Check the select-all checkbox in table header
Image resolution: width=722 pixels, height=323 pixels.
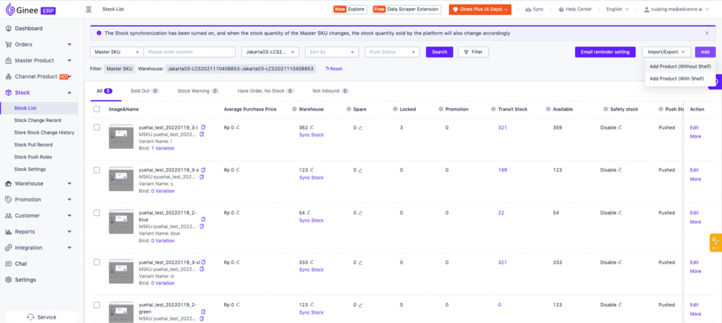pyautogui.click(x=97, y=109)
